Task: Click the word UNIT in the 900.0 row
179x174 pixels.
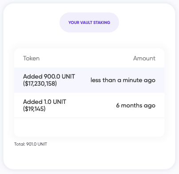Action: (68, 76)
